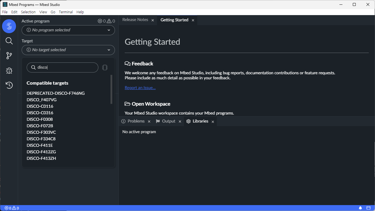
Task: Open the View menu
Action: click(43, 12)
